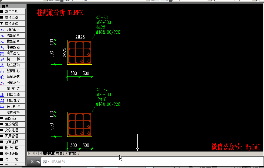
Task: Collapse the 结构计算 menu section
Action: 13,23
